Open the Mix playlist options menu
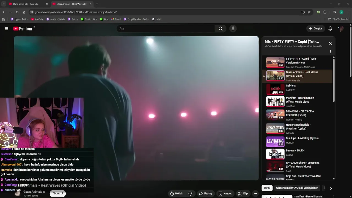The height and width of the screenshot is (198, 352). [330, 52]
